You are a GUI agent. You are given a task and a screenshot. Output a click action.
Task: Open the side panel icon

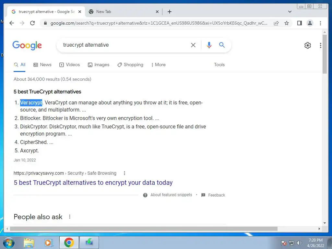coord(299,23)
